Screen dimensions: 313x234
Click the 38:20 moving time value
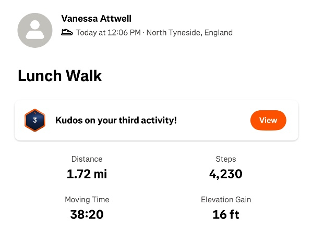pos(87,214)
